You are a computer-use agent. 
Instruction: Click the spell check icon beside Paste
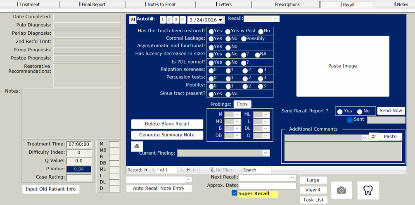tap(374, 137)
